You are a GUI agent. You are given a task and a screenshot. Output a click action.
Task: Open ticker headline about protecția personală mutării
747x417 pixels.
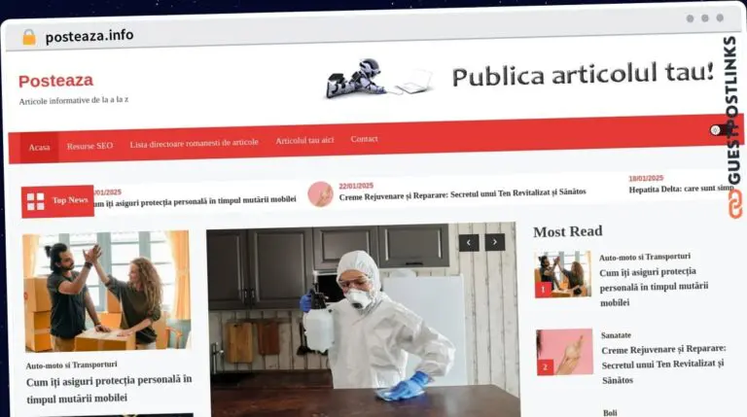point(195,201)
